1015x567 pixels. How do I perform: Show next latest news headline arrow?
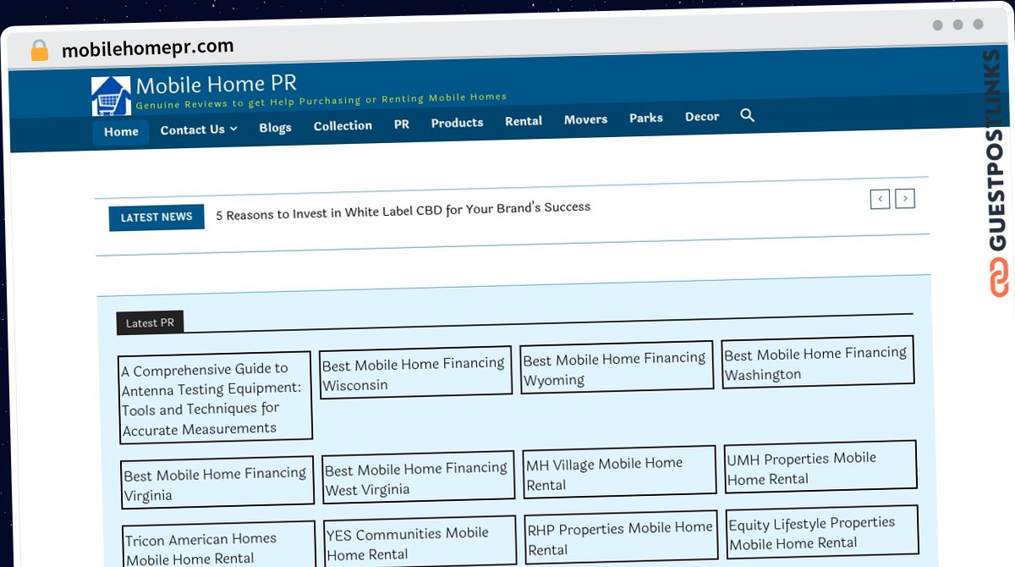pyautogui.click(x=905, y=199)
